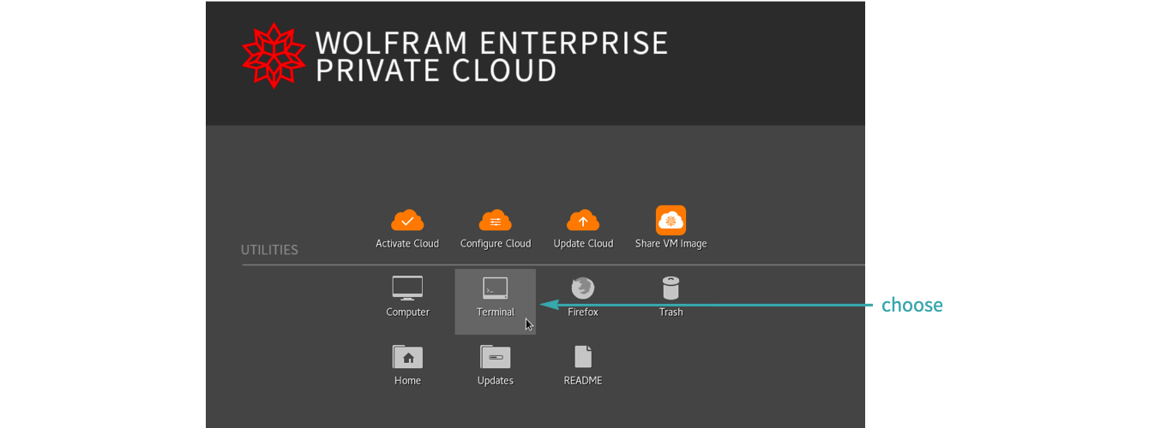The image size is (1149, 428).
Task: Click the Update Cloud arrow icon
Action: pos(583,221)
